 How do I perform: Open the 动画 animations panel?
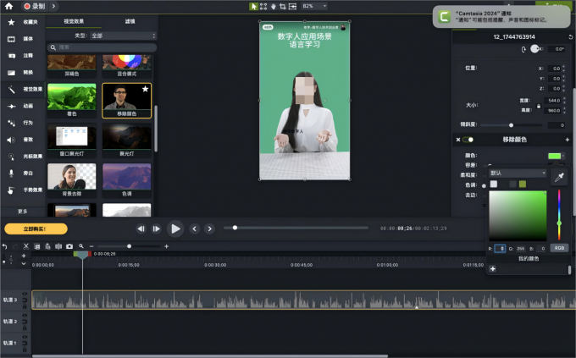(23, 106)
